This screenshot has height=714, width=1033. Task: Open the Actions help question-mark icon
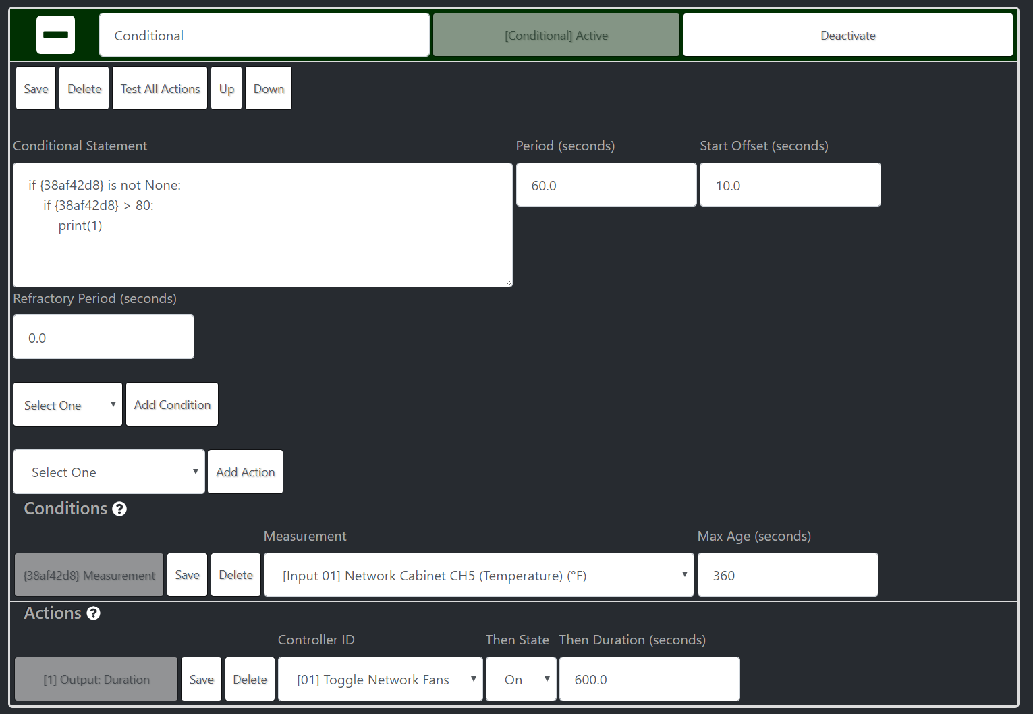click(94, 613)
